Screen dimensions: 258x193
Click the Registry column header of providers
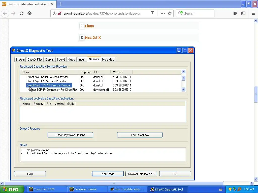click(85, 72)
